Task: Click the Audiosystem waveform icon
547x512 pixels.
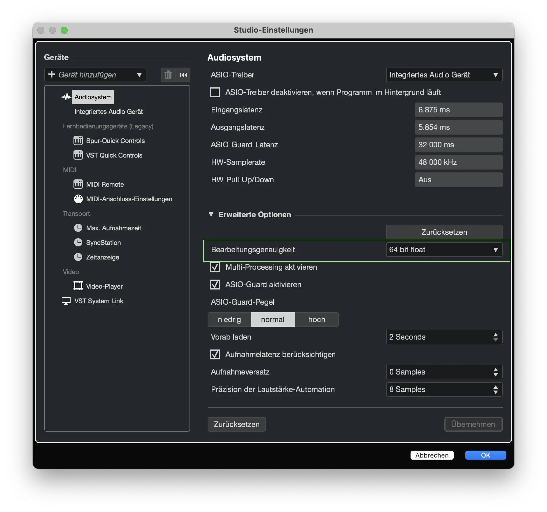Action: (x=66, y=97)
